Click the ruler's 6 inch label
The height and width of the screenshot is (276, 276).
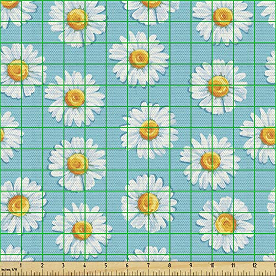tap(127, 265)
